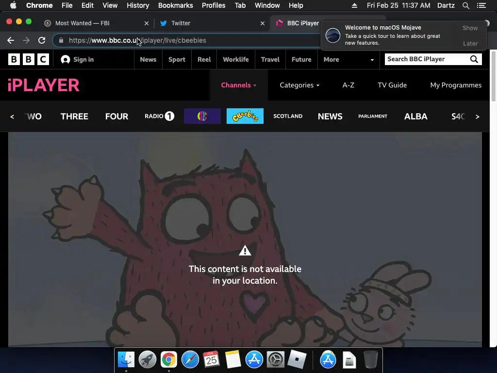The width and height of the screenshot is (497, 373).
Task: Click Show on the Mojave notification
Action: point(470,28)
